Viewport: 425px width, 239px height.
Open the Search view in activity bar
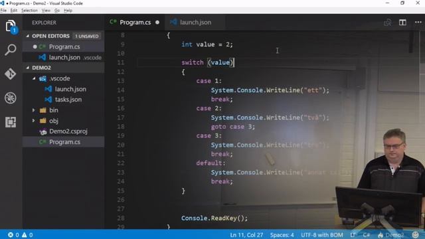pos(11,50)
